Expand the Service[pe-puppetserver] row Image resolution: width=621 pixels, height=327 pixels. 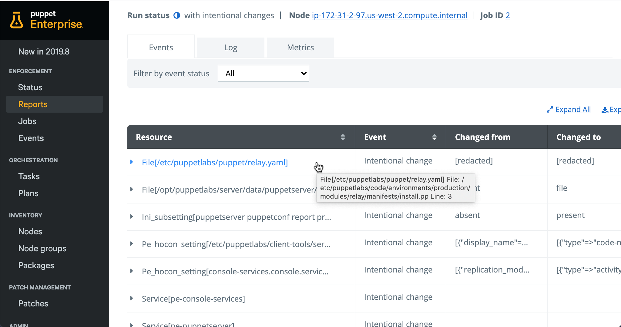[132, 325]
